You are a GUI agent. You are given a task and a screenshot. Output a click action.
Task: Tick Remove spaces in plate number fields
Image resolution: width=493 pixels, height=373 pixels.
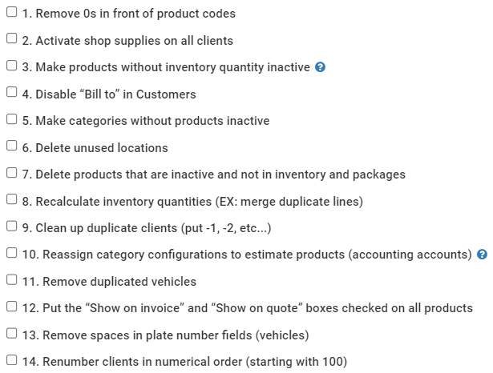click(12, 334)
